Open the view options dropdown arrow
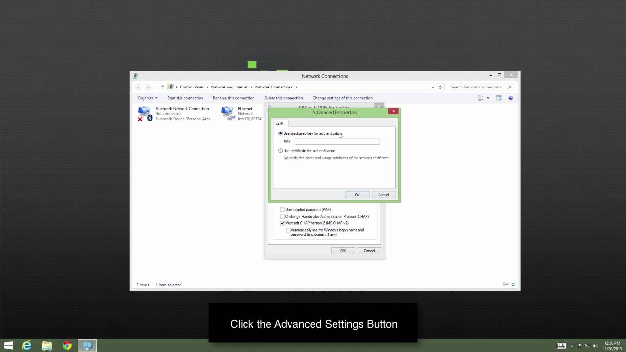 pos(488,98)
